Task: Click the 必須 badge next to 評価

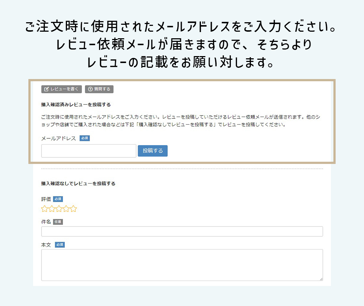Action: pyautogui.click(x=58, y=199)
